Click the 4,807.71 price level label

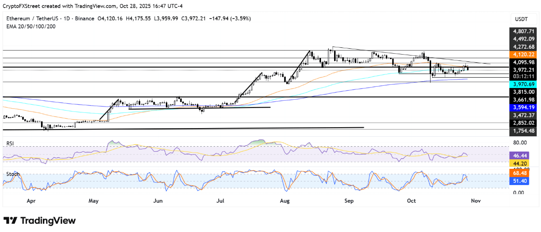click(x=523, y=32)
